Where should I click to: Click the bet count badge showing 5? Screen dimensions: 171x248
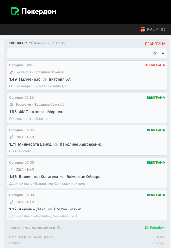point(155,53)
